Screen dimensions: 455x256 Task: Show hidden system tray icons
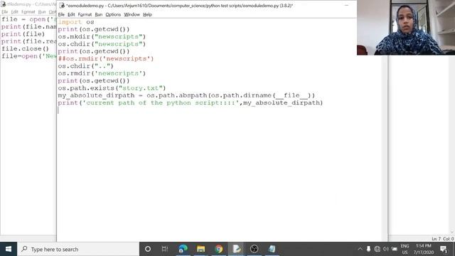click(360, 249)
